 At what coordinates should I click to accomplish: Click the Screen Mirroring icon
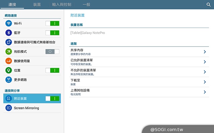click(x=8, y=108)
